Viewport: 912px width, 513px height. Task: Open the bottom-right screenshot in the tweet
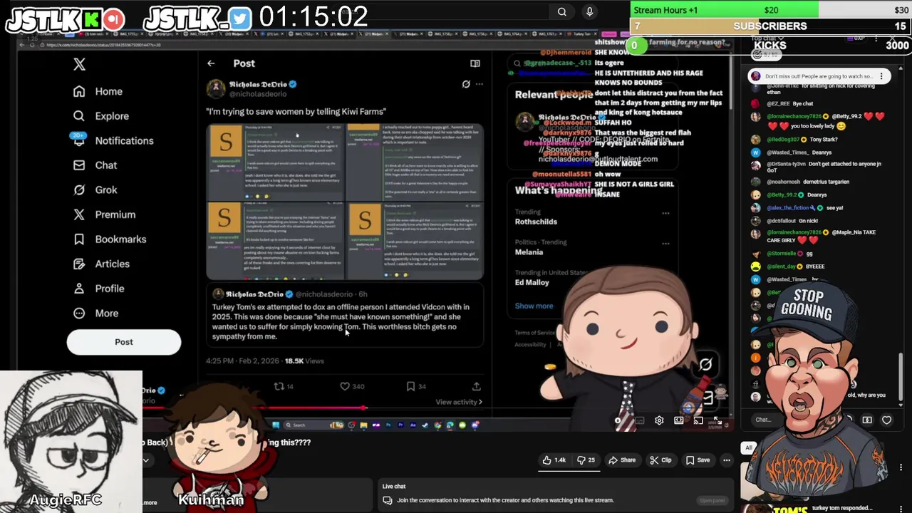pos(415,241)
